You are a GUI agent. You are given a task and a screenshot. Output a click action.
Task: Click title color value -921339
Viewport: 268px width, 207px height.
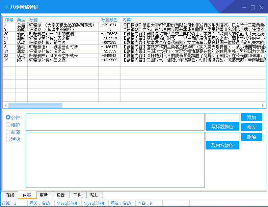click(109, 51)
